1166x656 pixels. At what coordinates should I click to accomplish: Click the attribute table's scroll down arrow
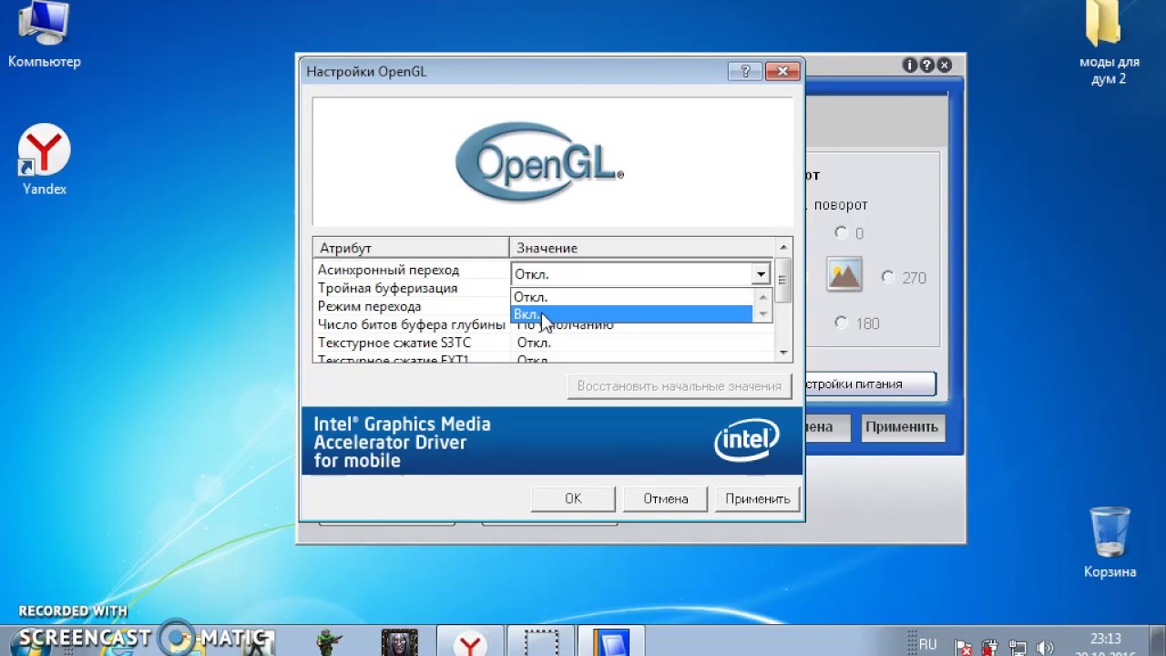[782, 353]
